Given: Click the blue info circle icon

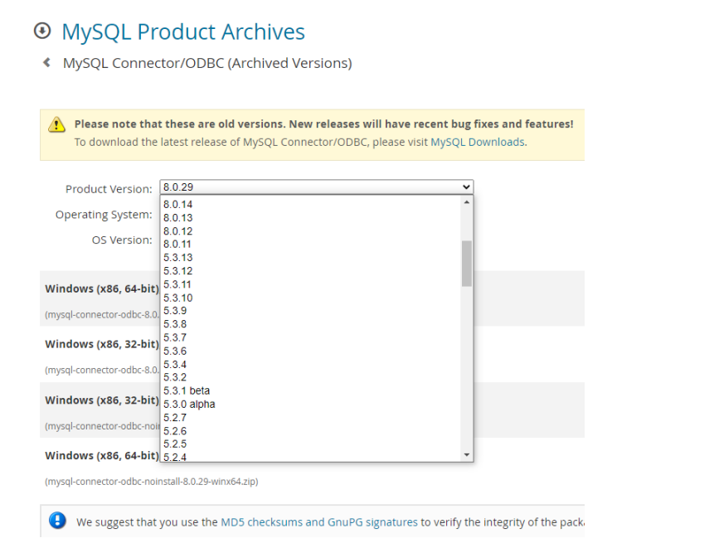Looking at the screenshot, I should pos(57,521).
